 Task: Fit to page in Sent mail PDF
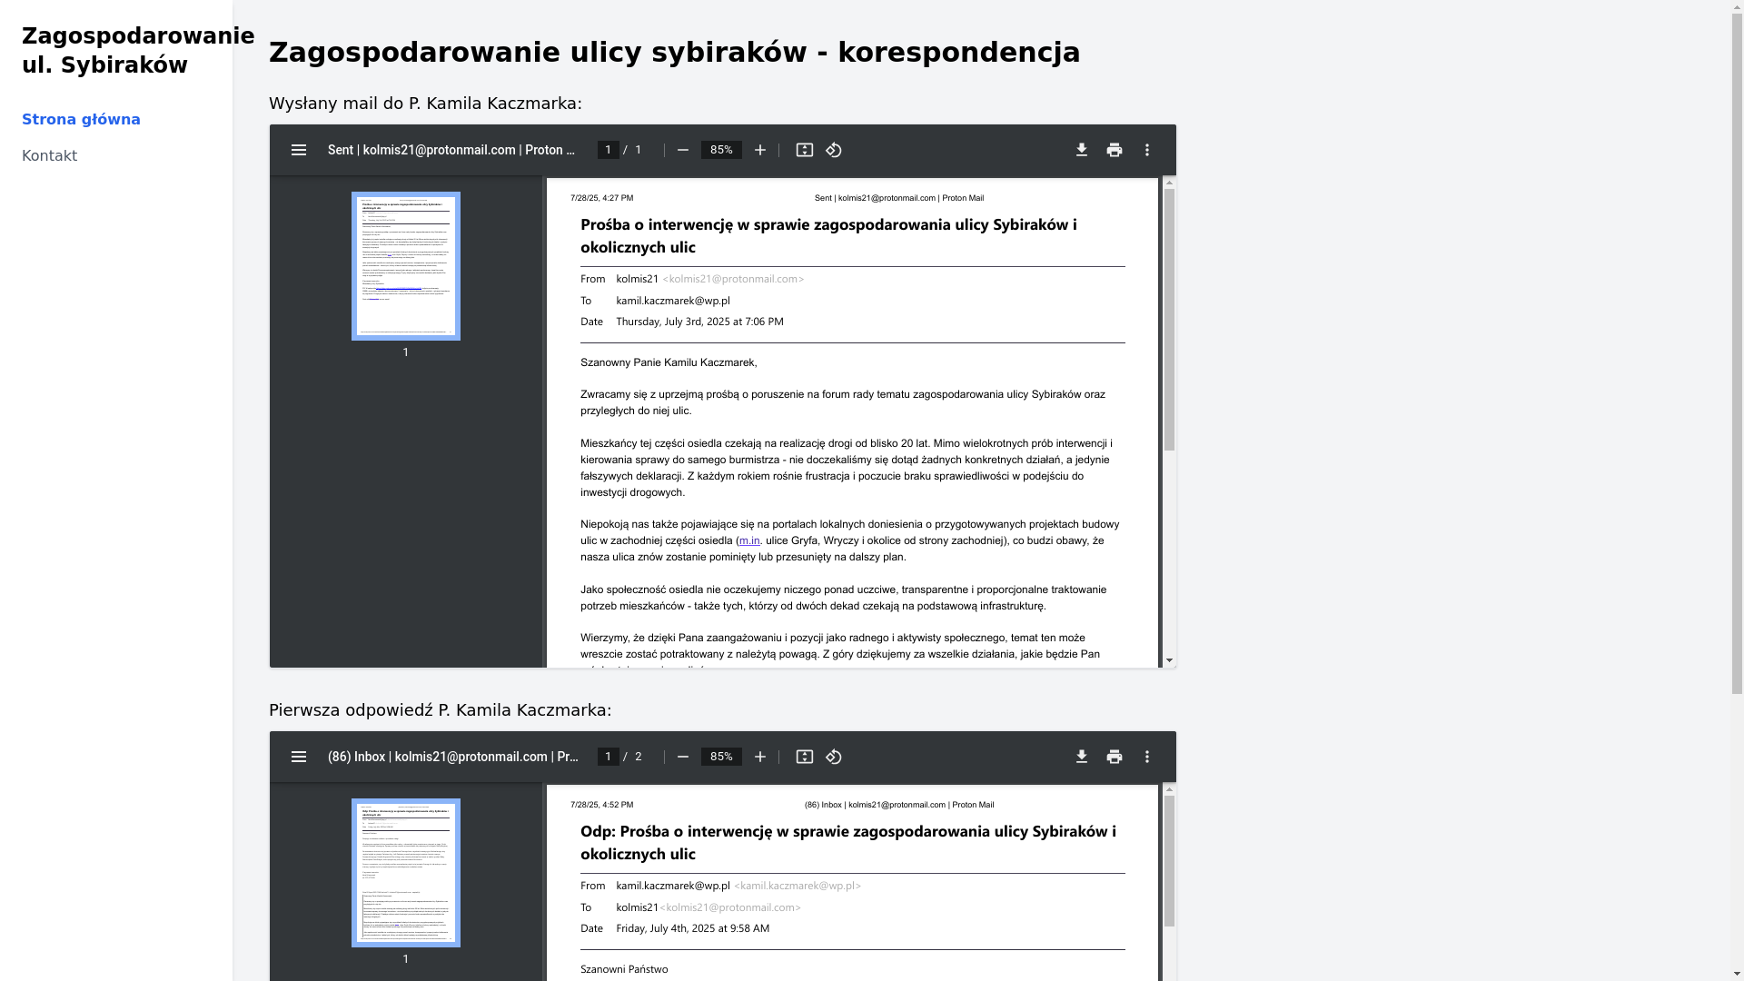(x=805, y=150)
